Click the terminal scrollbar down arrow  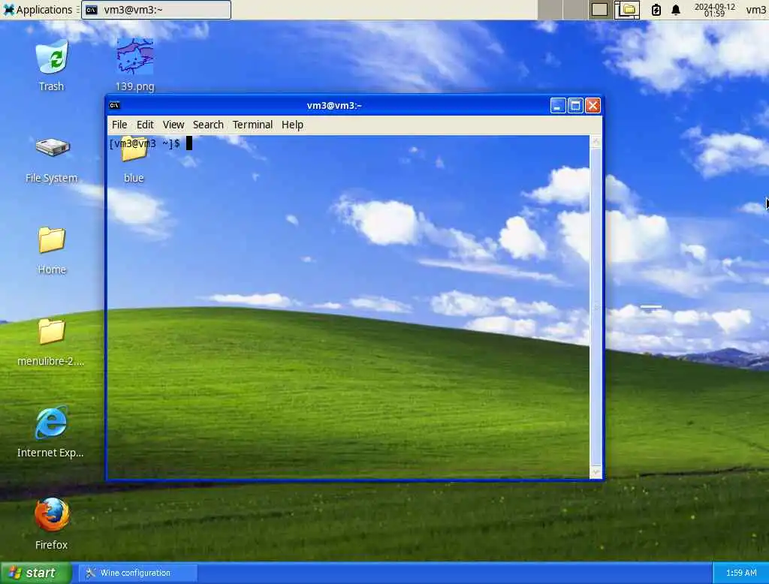click(596, 471)
